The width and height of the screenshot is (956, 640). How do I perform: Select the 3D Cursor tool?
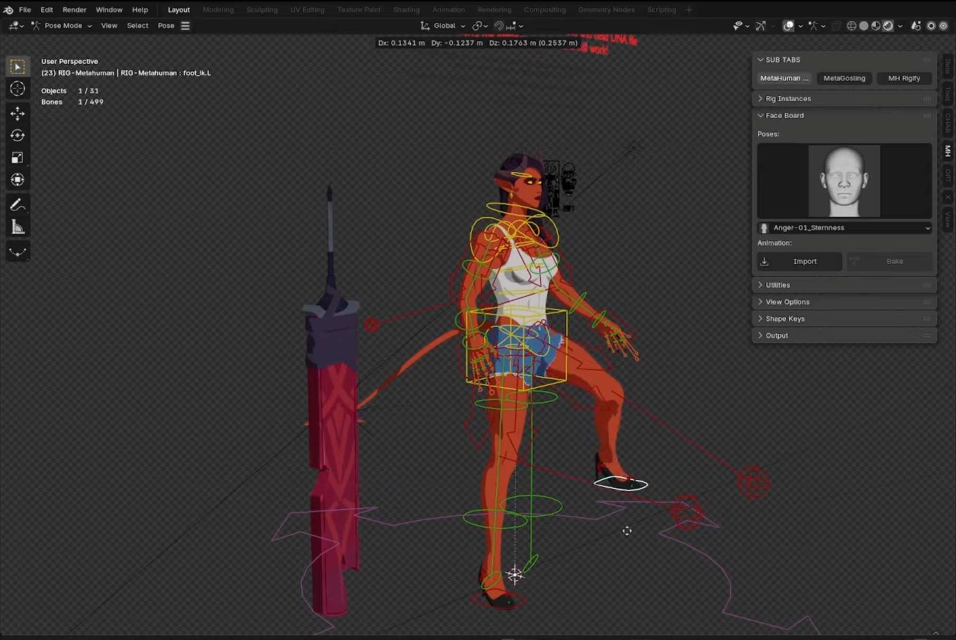(17, 89)
